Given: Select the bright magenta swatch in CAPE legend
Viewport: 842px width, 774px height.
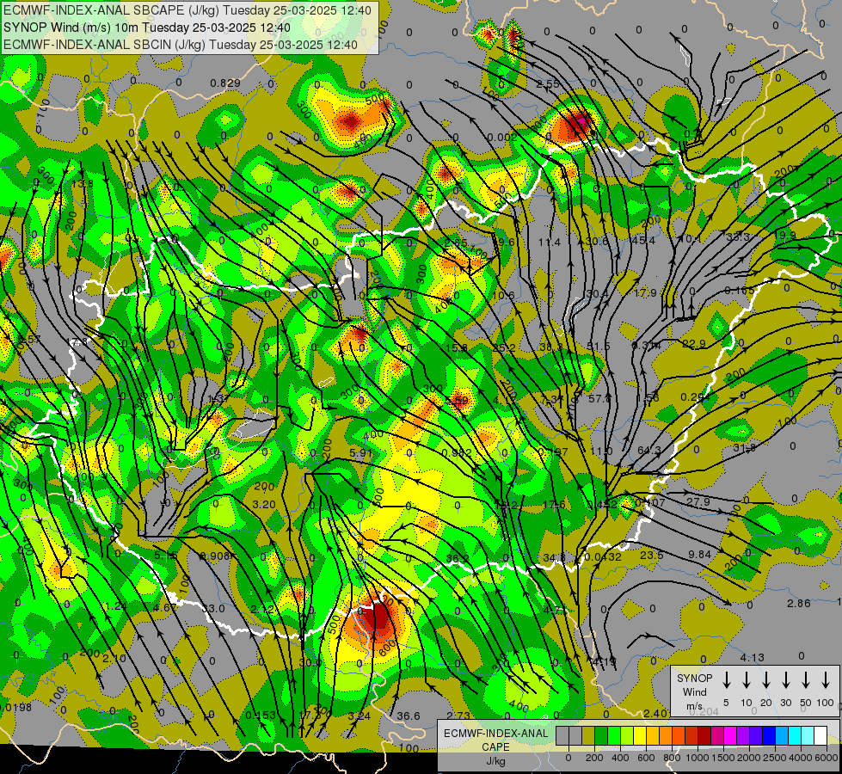Looking at the screenshot, I should [730, 736].
